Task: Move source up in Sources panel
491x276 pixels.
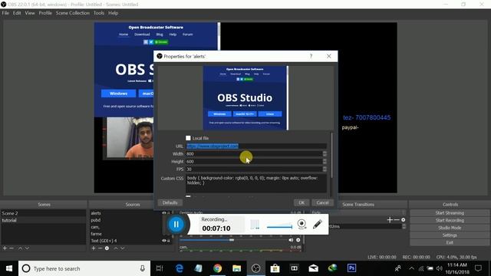Action: [116, 248]
